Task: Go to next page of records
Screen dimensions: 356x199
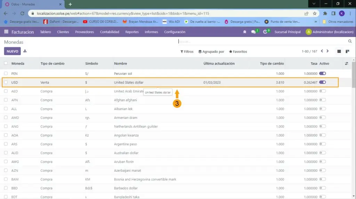Action: (327, 51)
